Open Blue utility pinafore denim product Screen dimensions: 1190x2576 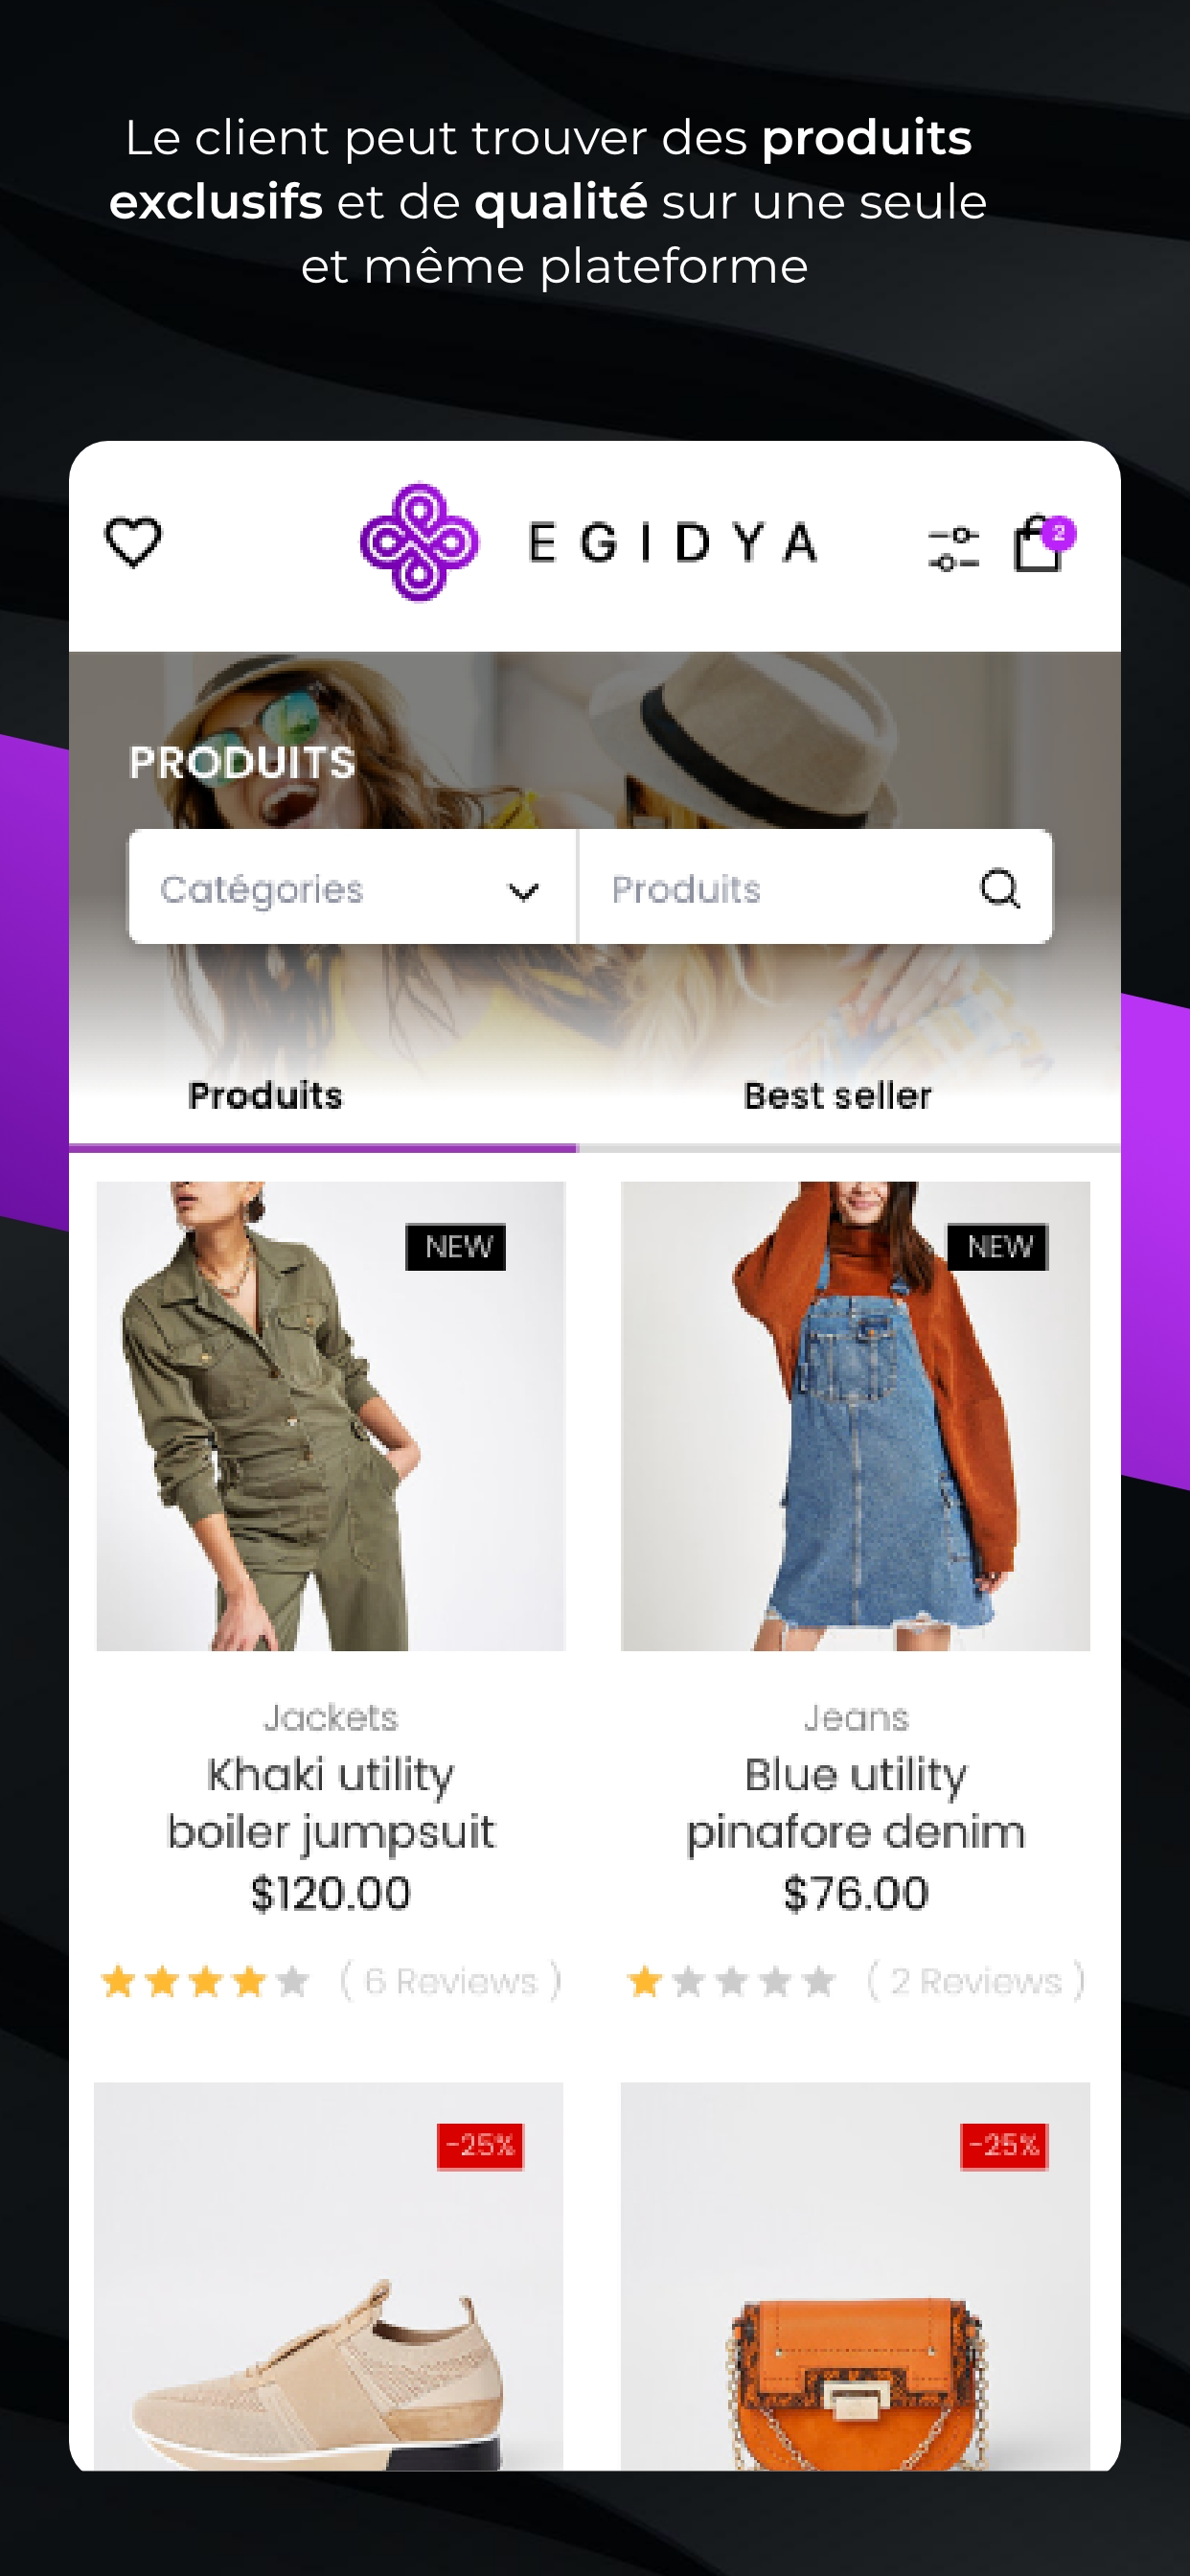click(856, 1803)
